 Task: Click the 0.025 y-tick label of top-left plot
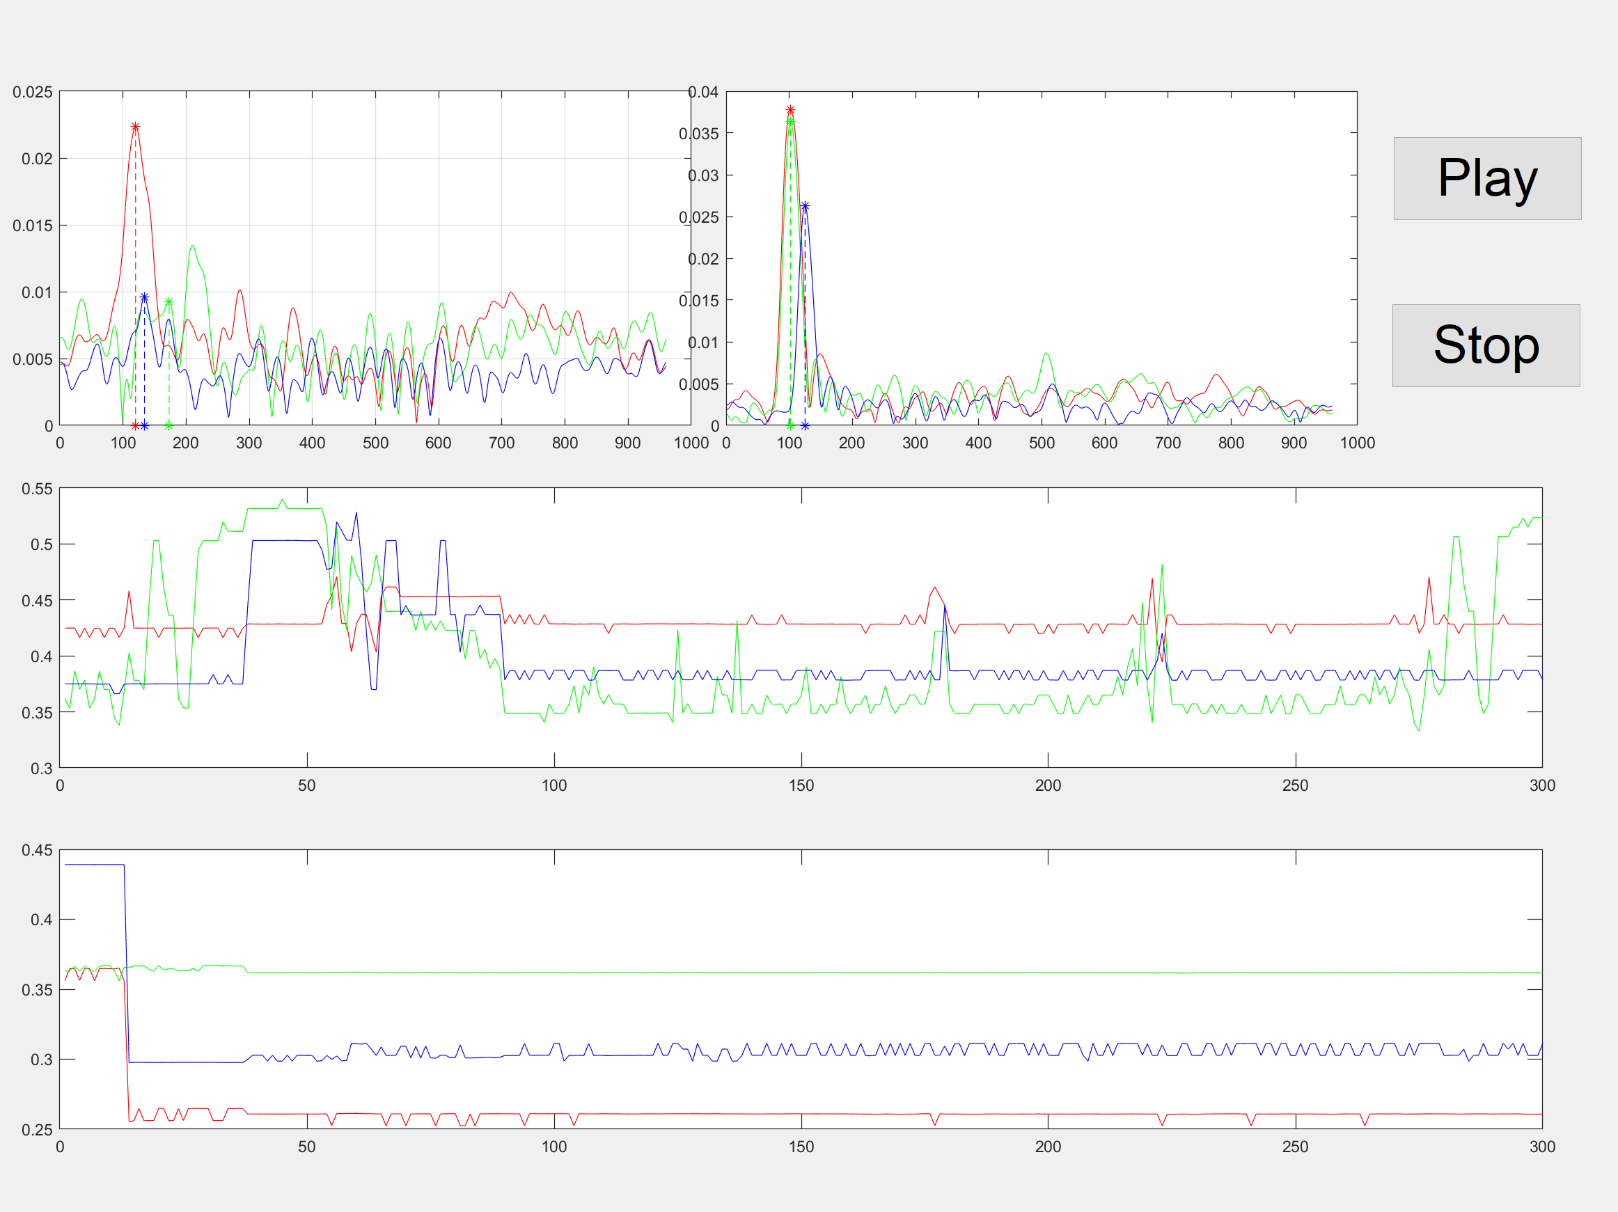32,92
